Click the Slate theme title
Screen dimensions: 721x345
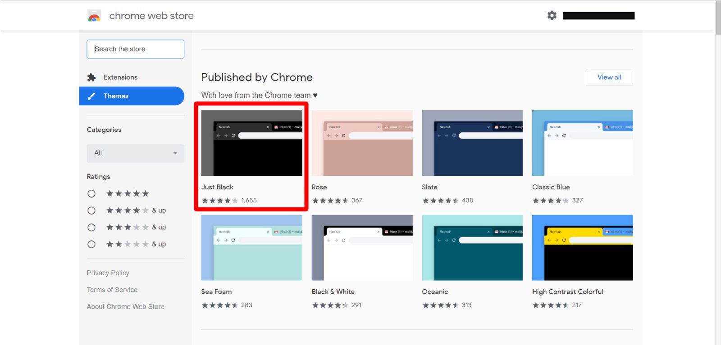point(429,187)
